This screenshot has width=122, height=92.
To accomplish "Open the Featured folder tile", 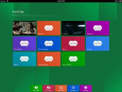I will tap(49, 28).
